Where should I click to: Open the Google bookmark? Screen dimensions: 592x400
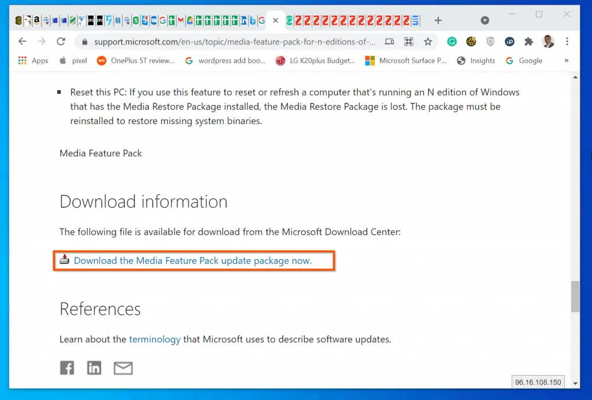click(524, 61)
